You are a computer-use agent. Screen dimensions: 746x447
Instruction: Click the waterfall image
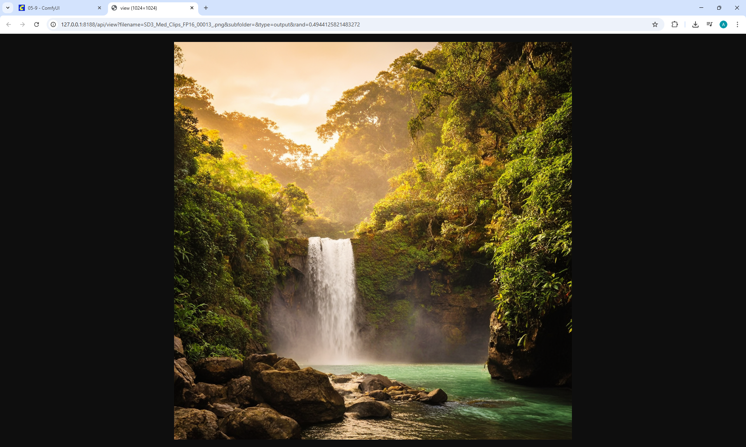point(373,241)
